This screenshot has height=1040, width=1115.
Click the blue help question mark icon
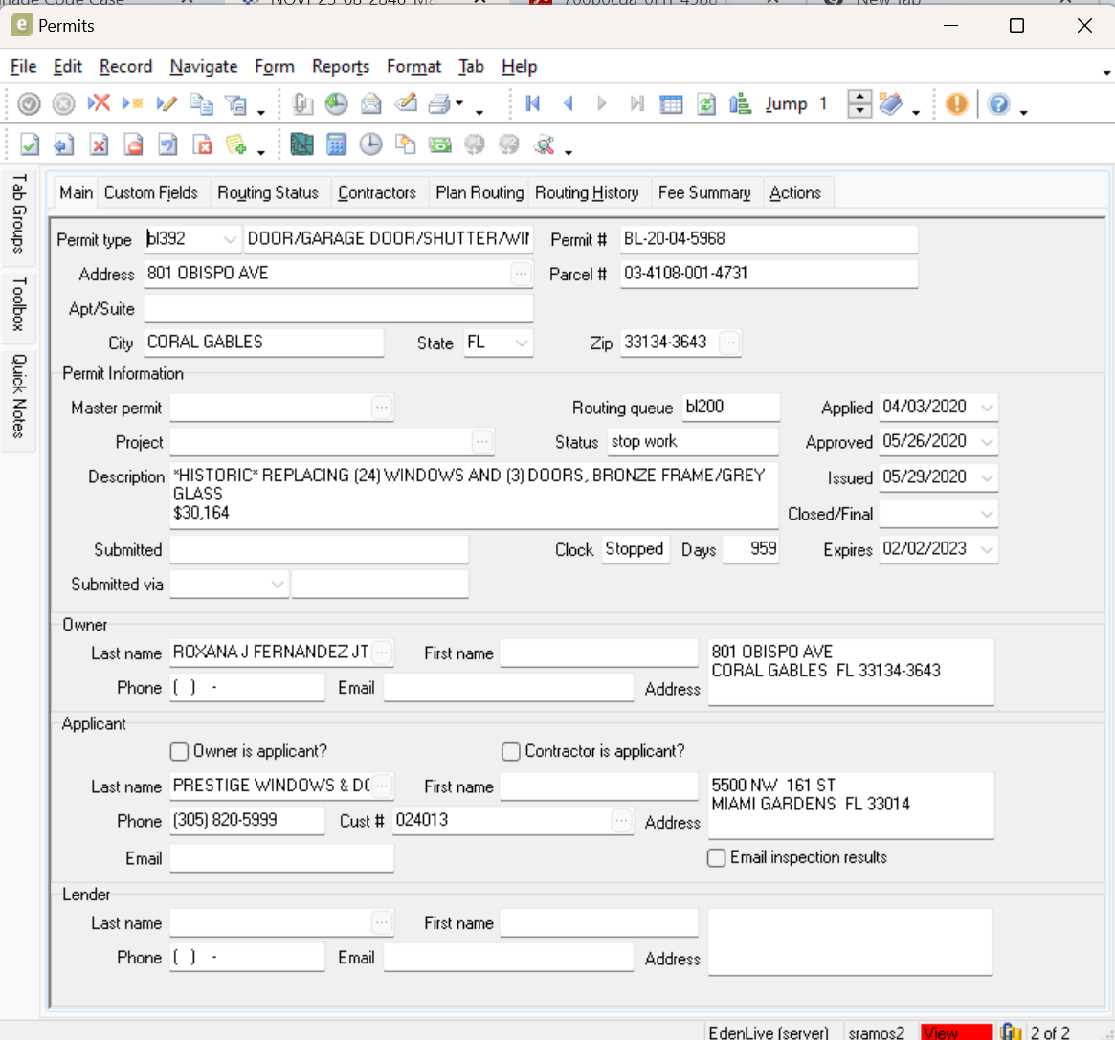998,104
